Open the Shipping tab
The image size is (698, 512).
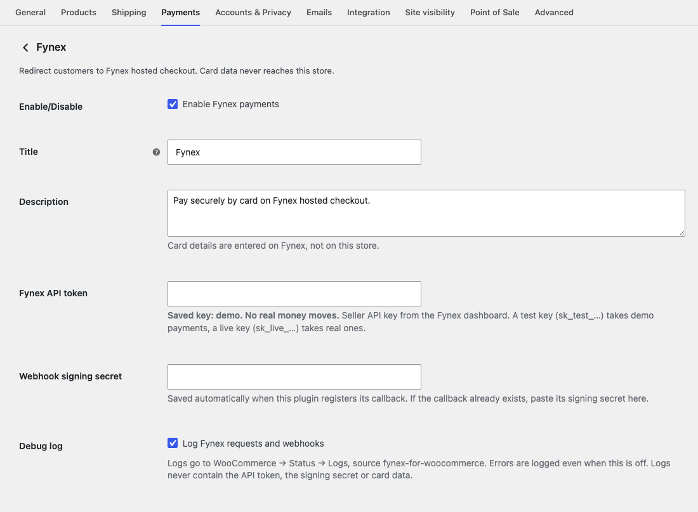pyautogui.click(x=129, y=13)
